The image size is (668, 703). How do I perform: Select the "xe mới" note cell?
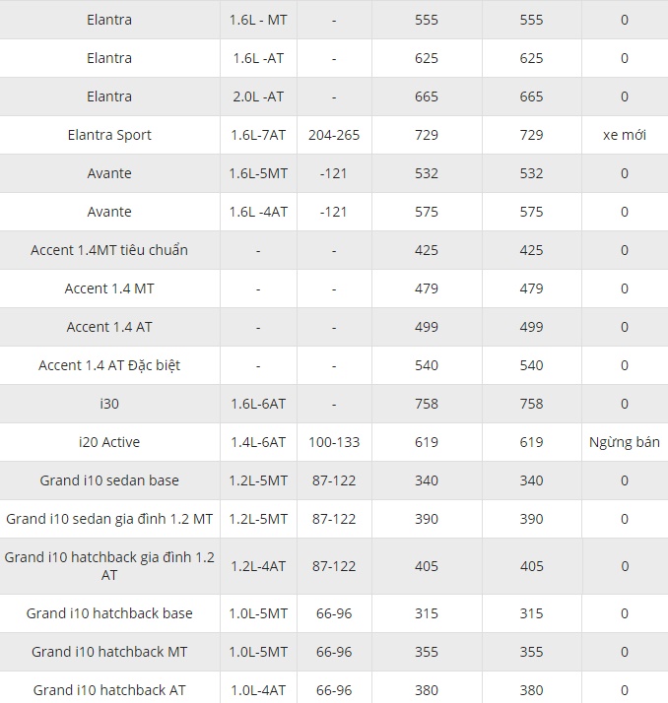pyautogui.click(x=624, y=135)
